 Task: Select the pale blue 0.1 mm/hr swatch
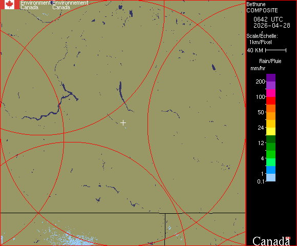pos(271,178)
